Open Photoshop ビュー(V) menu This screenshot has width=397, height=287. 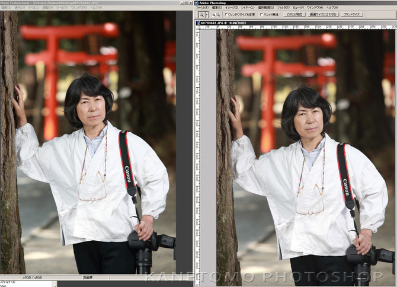click(x=298, y=8)
